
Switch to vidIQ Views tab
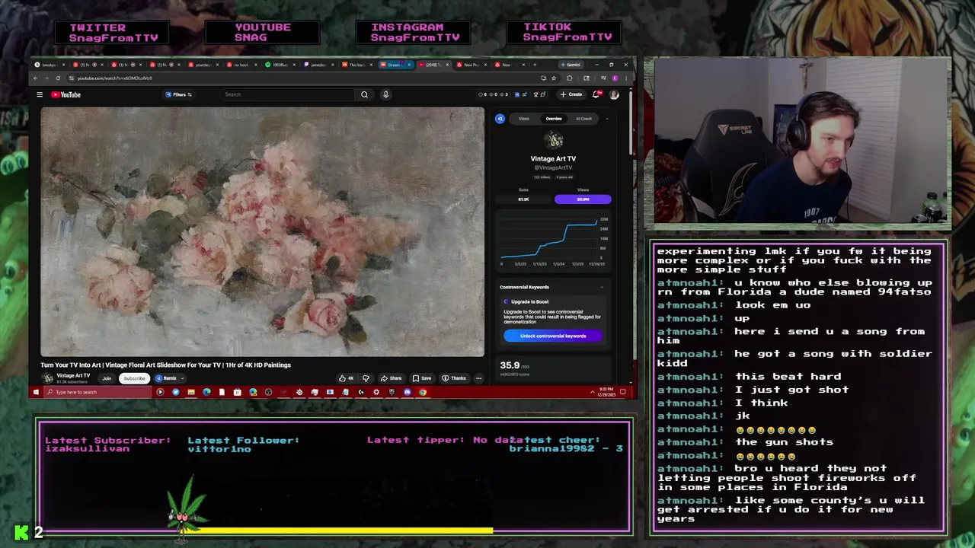524,119
